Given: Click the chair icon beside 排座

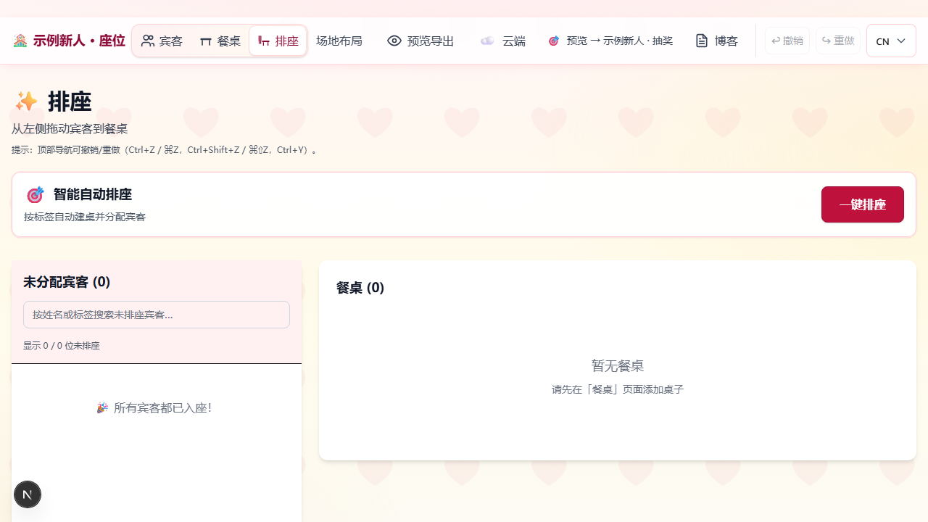Looking at the screenshot, I should [264, 41].
